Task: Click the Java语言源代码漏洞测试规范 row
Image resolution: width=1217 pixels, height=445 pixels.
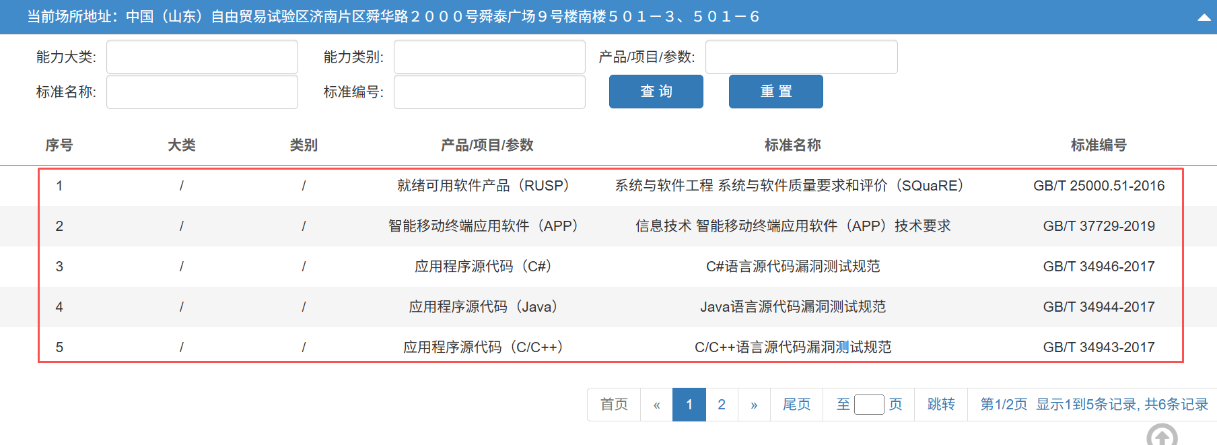Action: pos(792,307)
